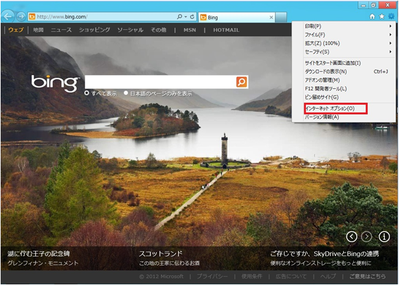Image resolution: width=399 pixels, height=285 pixels.
Task: Choose ピン留めサイト(G) from the menu
Action: pos(344,97)
